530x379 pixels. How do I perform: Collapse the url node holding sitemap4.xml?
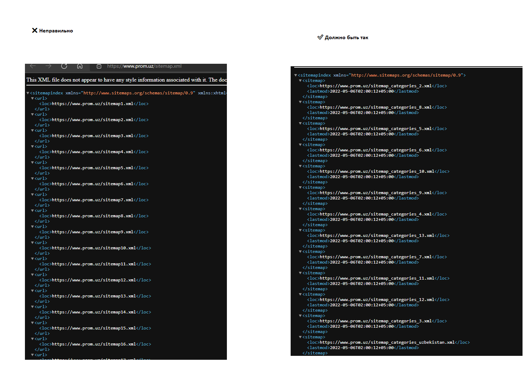[32, 146]
